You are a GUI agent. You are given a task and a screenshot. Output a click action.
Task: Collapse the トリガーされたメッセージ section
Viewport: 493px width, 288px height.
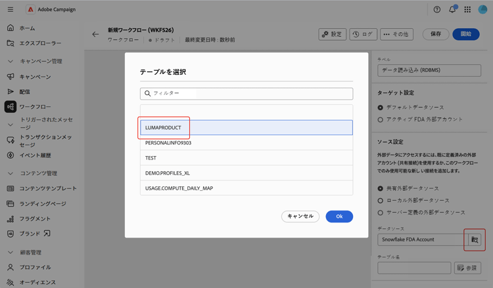point(11,125)
